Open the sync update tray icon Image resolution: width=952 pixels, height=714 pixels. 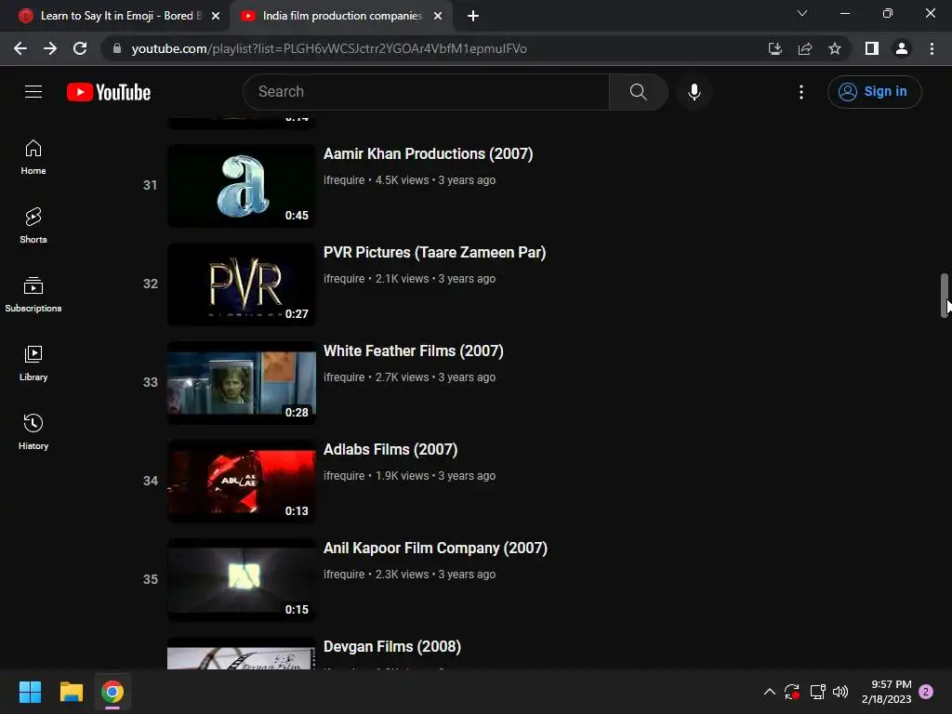(792, 692)
